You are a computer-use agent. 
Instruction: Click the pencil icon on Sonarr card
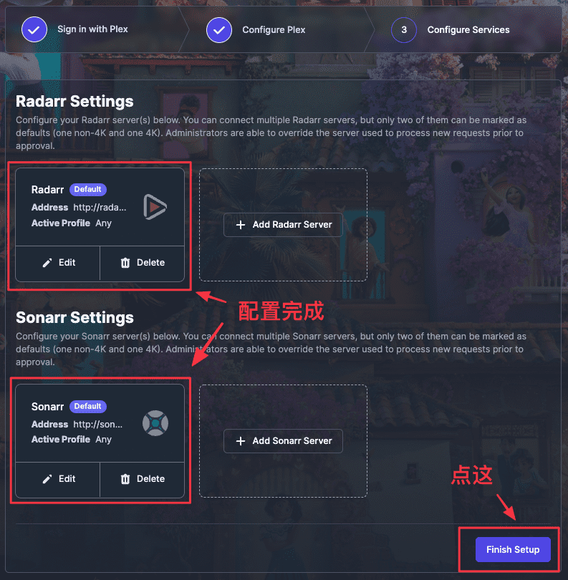click(47, 479)
